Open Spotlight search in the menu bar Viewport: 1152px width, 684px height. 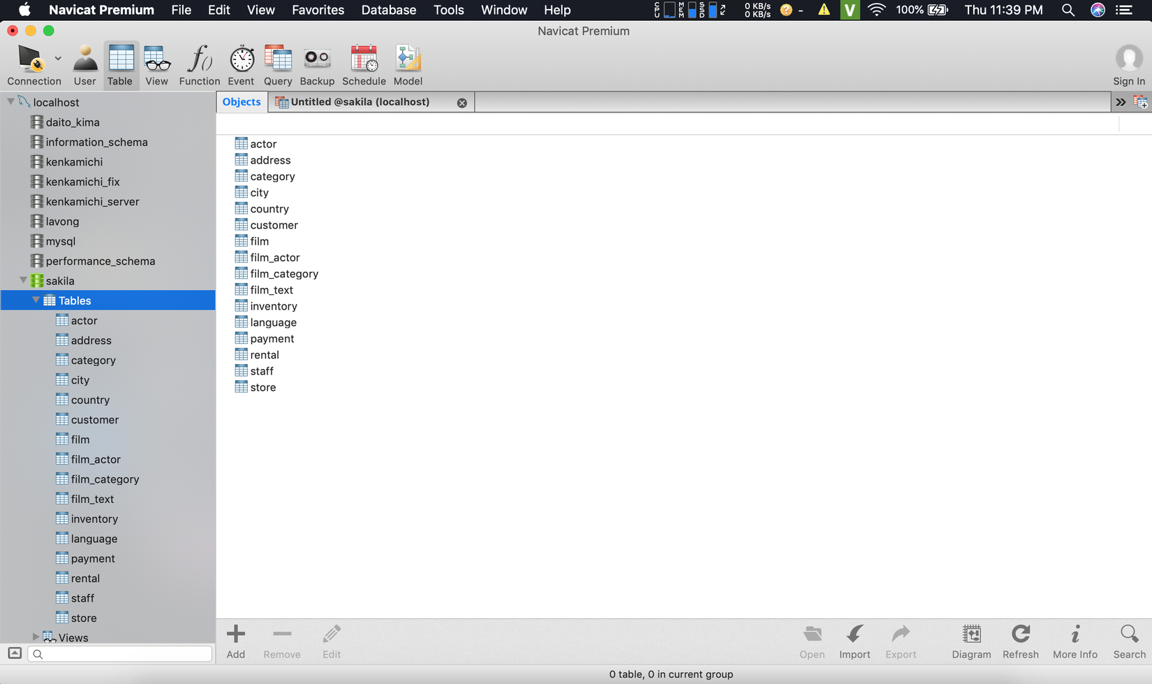(x=1068, y=10)
